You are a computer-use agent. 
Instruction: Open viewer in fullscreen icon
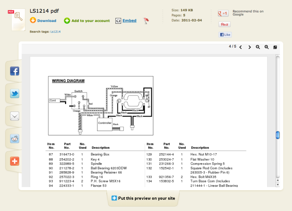(x=275, y=47)
